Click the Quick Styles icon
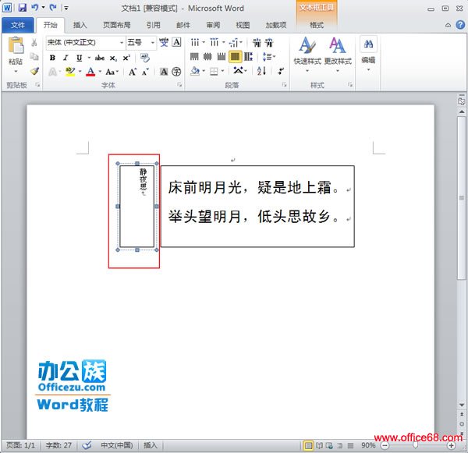 (307, 50)
